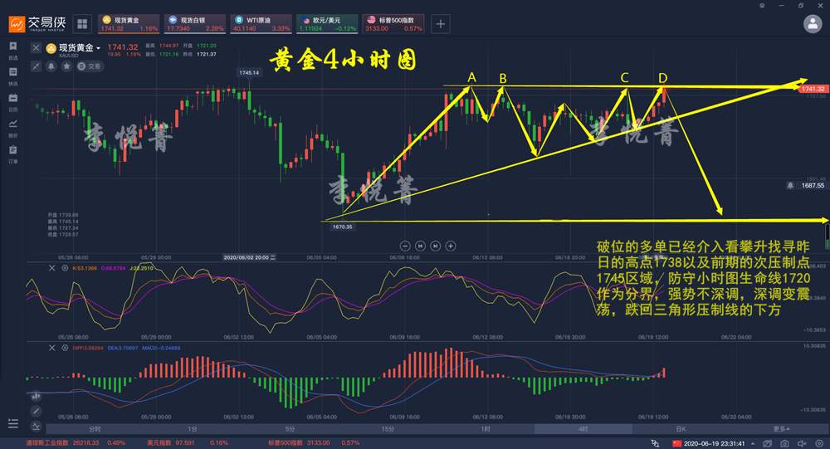Viewport: 830px width, 449px height.
Task: Expand the 现货黄金 symbol dropdown arrow
Action: click(99, 48)
